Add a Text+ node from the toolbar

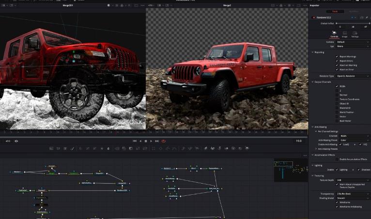(x=65, y=148)
